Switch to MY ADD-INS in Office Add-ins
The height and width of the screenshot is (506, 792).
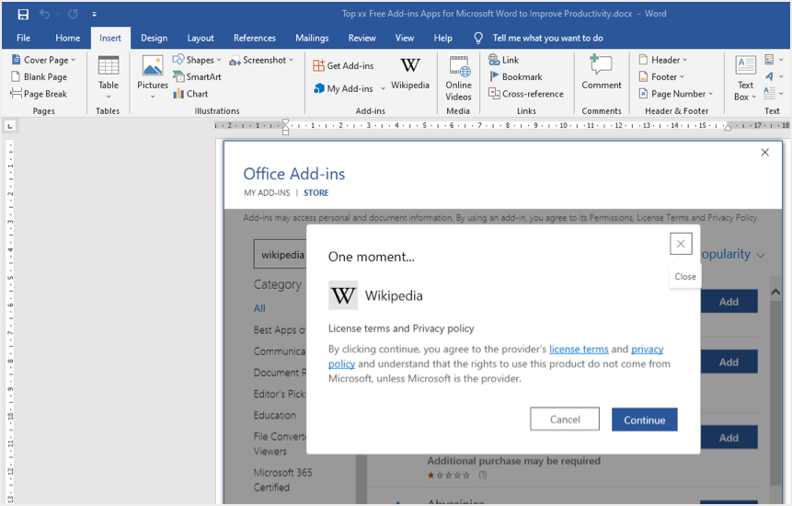[x=267, y=193]
